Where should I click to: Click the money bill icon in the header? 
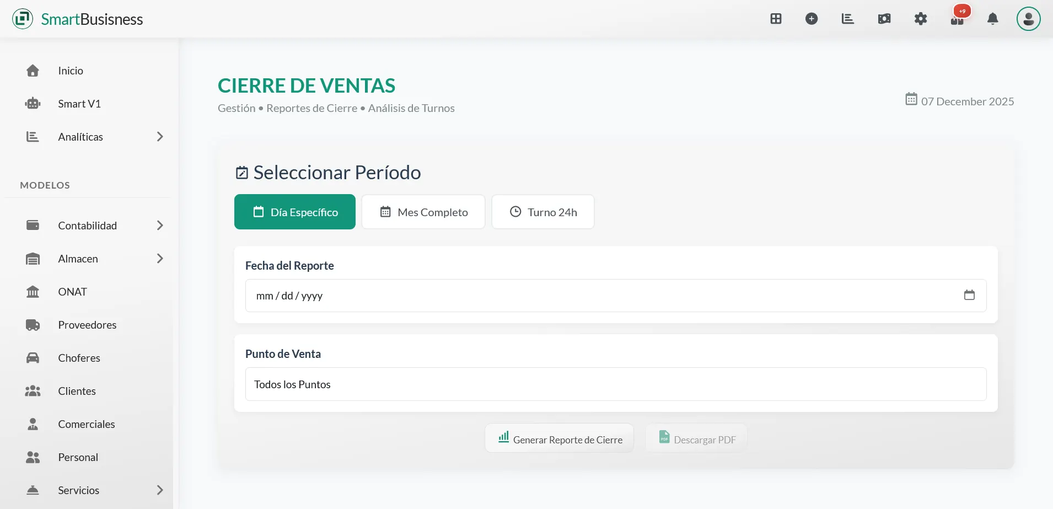884,19
